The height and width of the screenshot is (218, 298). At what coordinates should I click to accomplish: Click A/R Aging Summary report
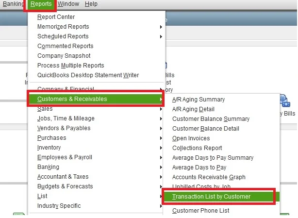199,100
